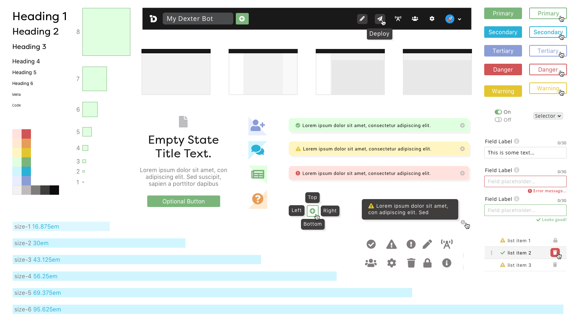Click the add user icon tile
The width and height of the screenshot is (576, 324).
point(258,126)
